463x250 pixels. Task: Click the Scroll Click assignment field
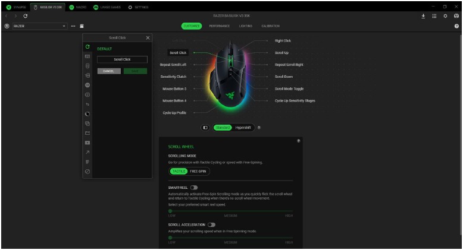pos(122,59)
